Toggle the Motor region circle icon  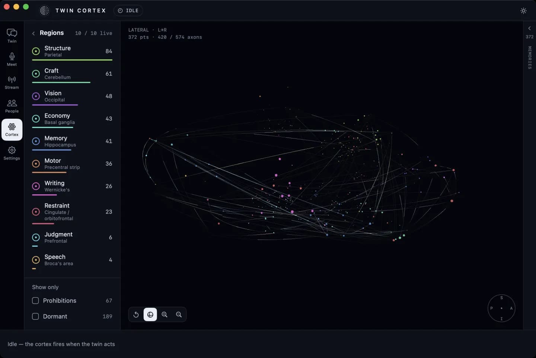pos(36,164)
